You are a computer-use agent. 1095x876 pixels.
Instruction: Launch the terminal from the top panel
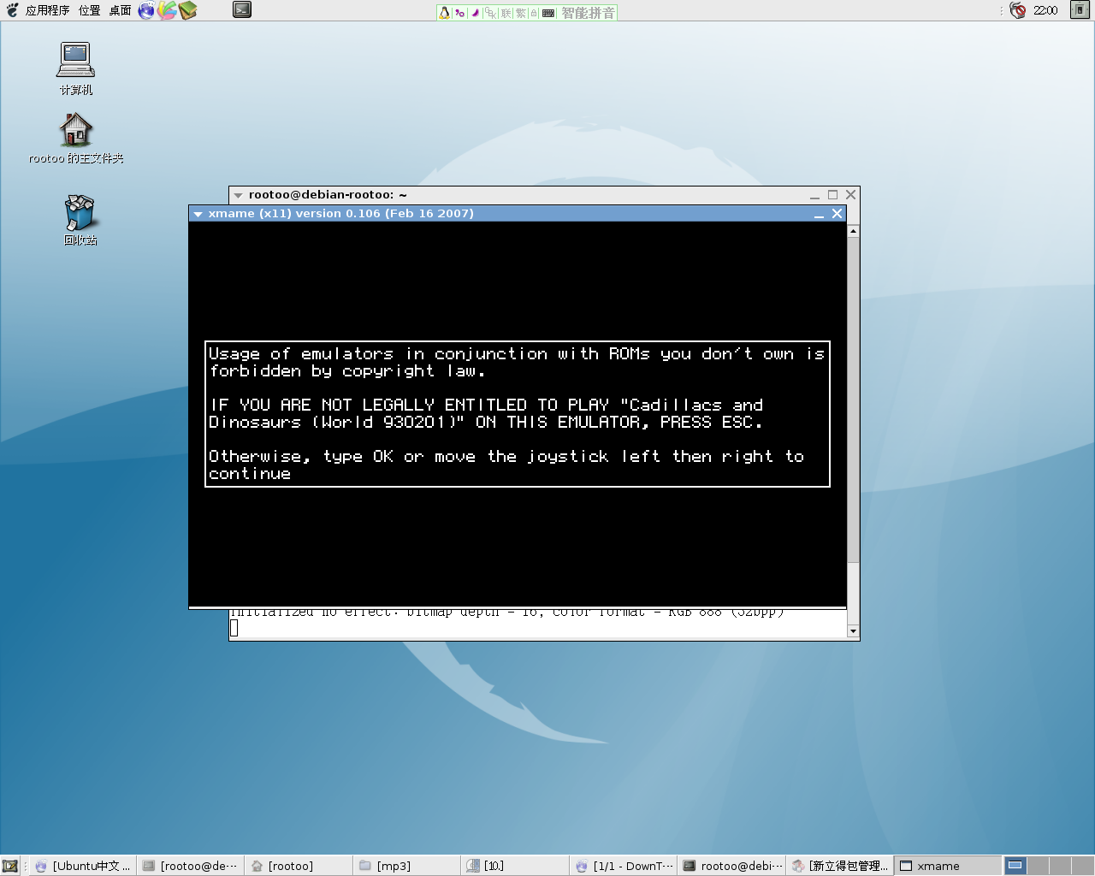242,10
